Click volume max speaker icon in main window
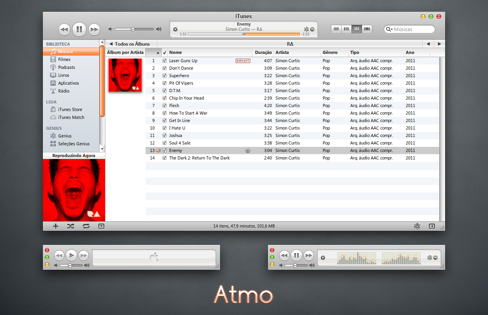This screenshot has height=315, width=488. [159, 29]
